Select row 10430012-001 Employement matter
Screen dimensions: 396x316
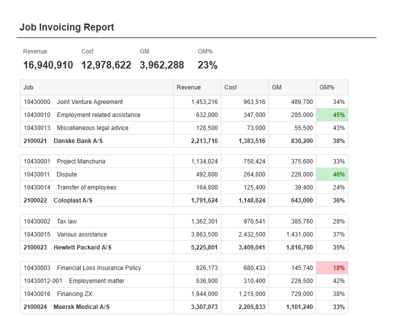(184, 281)
